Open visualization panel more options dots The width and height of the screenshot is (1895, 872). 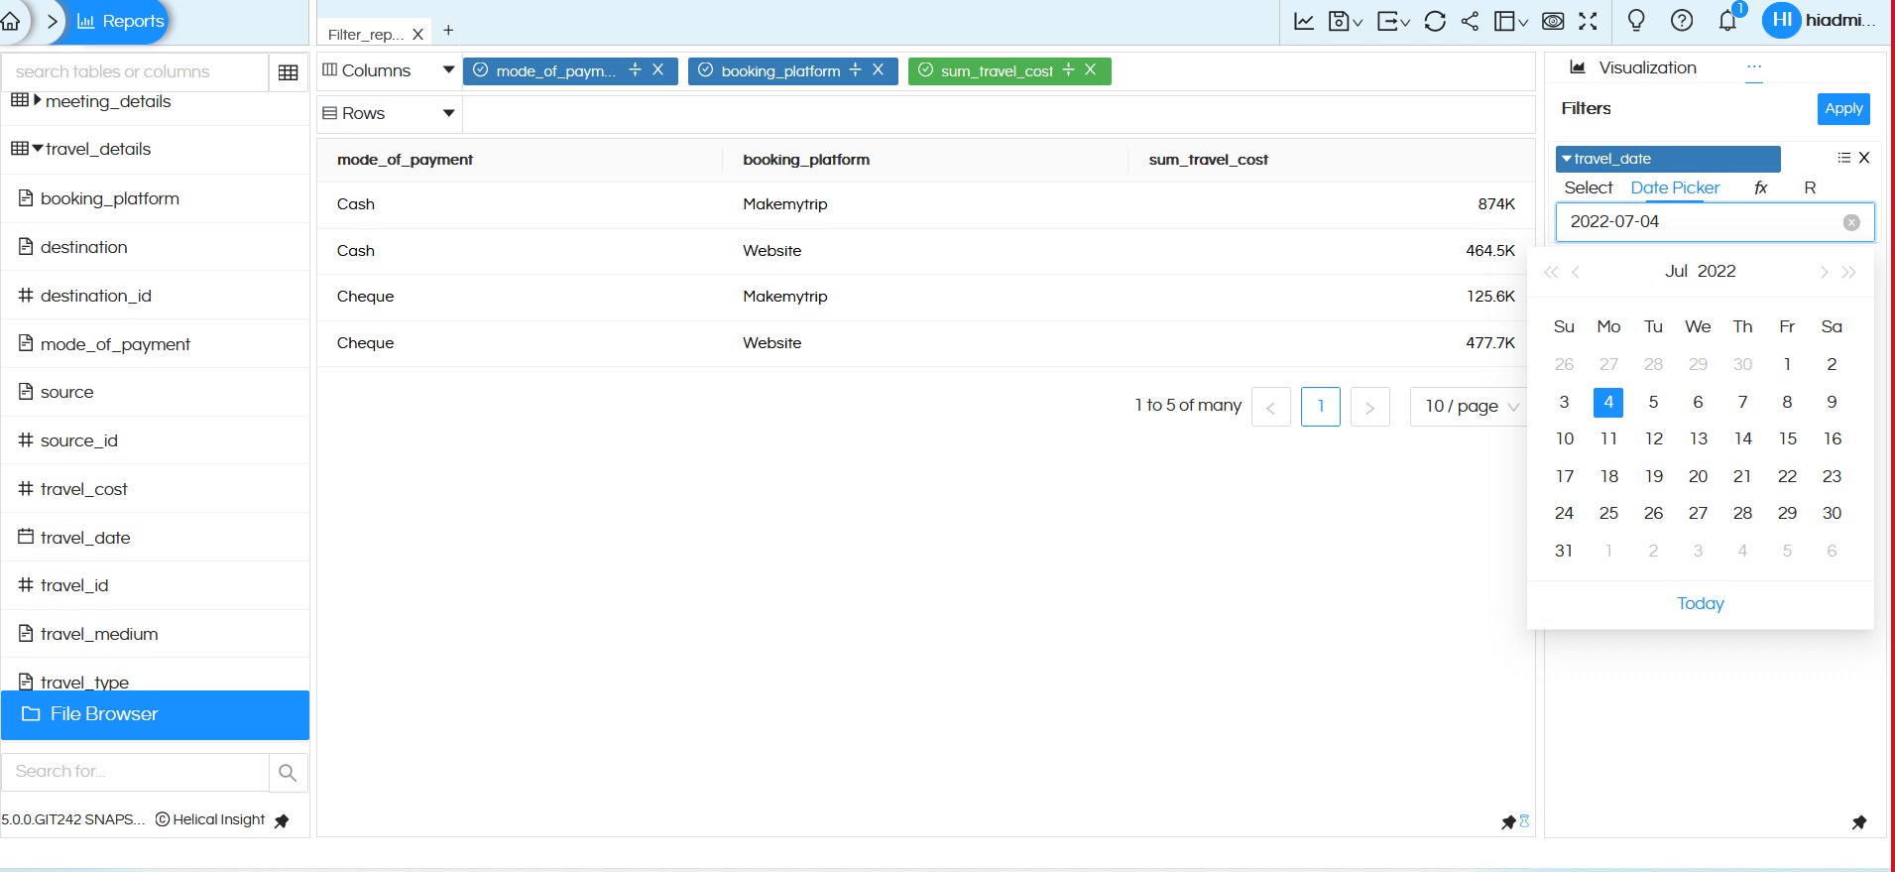[1754, 67]
